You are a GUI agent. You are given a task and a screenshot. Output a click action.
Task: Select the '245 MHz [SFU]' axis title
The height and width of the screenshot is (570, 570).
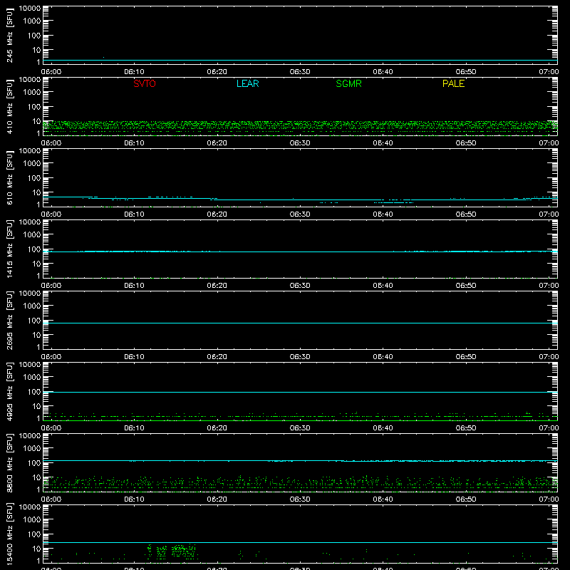[x=10, y=35]
